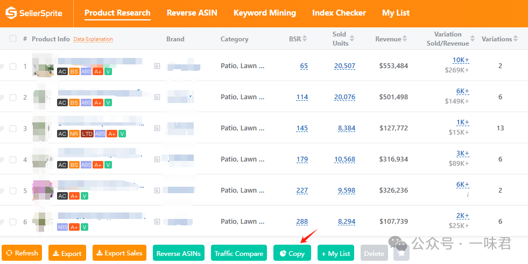Viewport: 528px width, 264px height.
Task: Click the BS badge on product 2
Action: coord(74,102)
